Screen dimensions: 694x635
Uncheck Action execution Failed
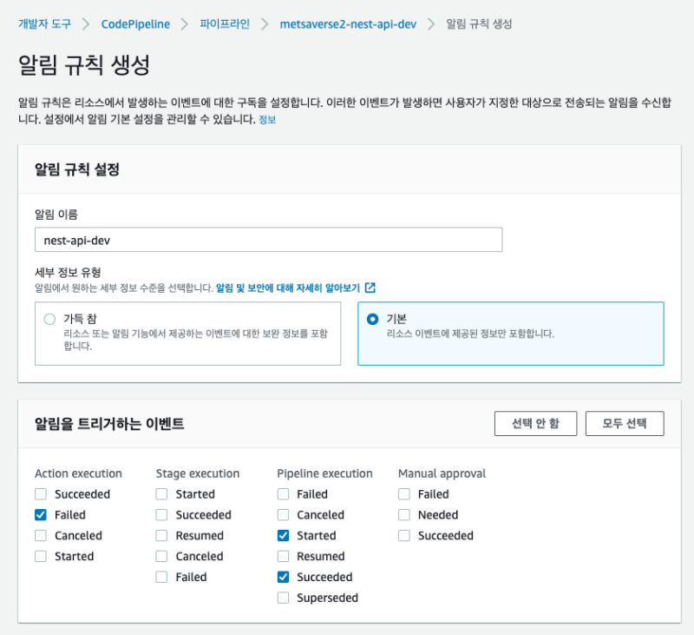point(41,515)
